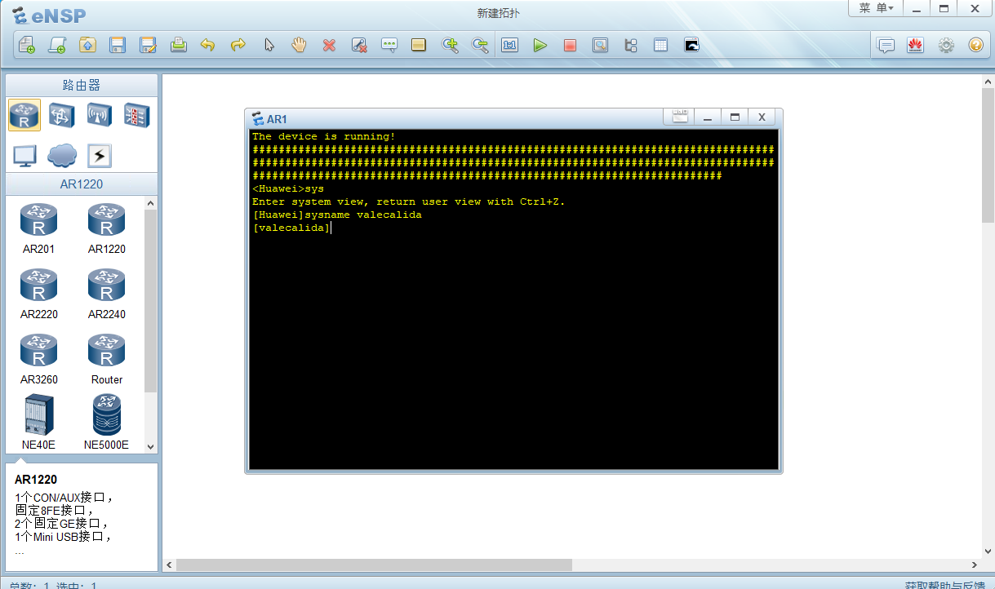Open help question mark icon

point(975,45)
